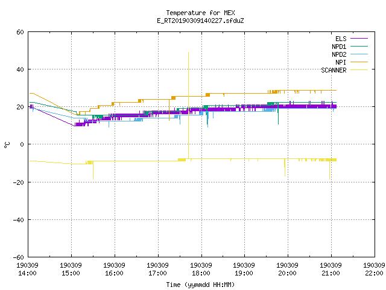This screenshot has width=386, height=290.
Task: Click the °C y-axis unit label
Action: (x=7, y=145)
